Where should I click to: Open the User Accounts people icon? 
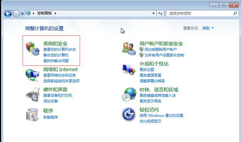tap(129, 49)
